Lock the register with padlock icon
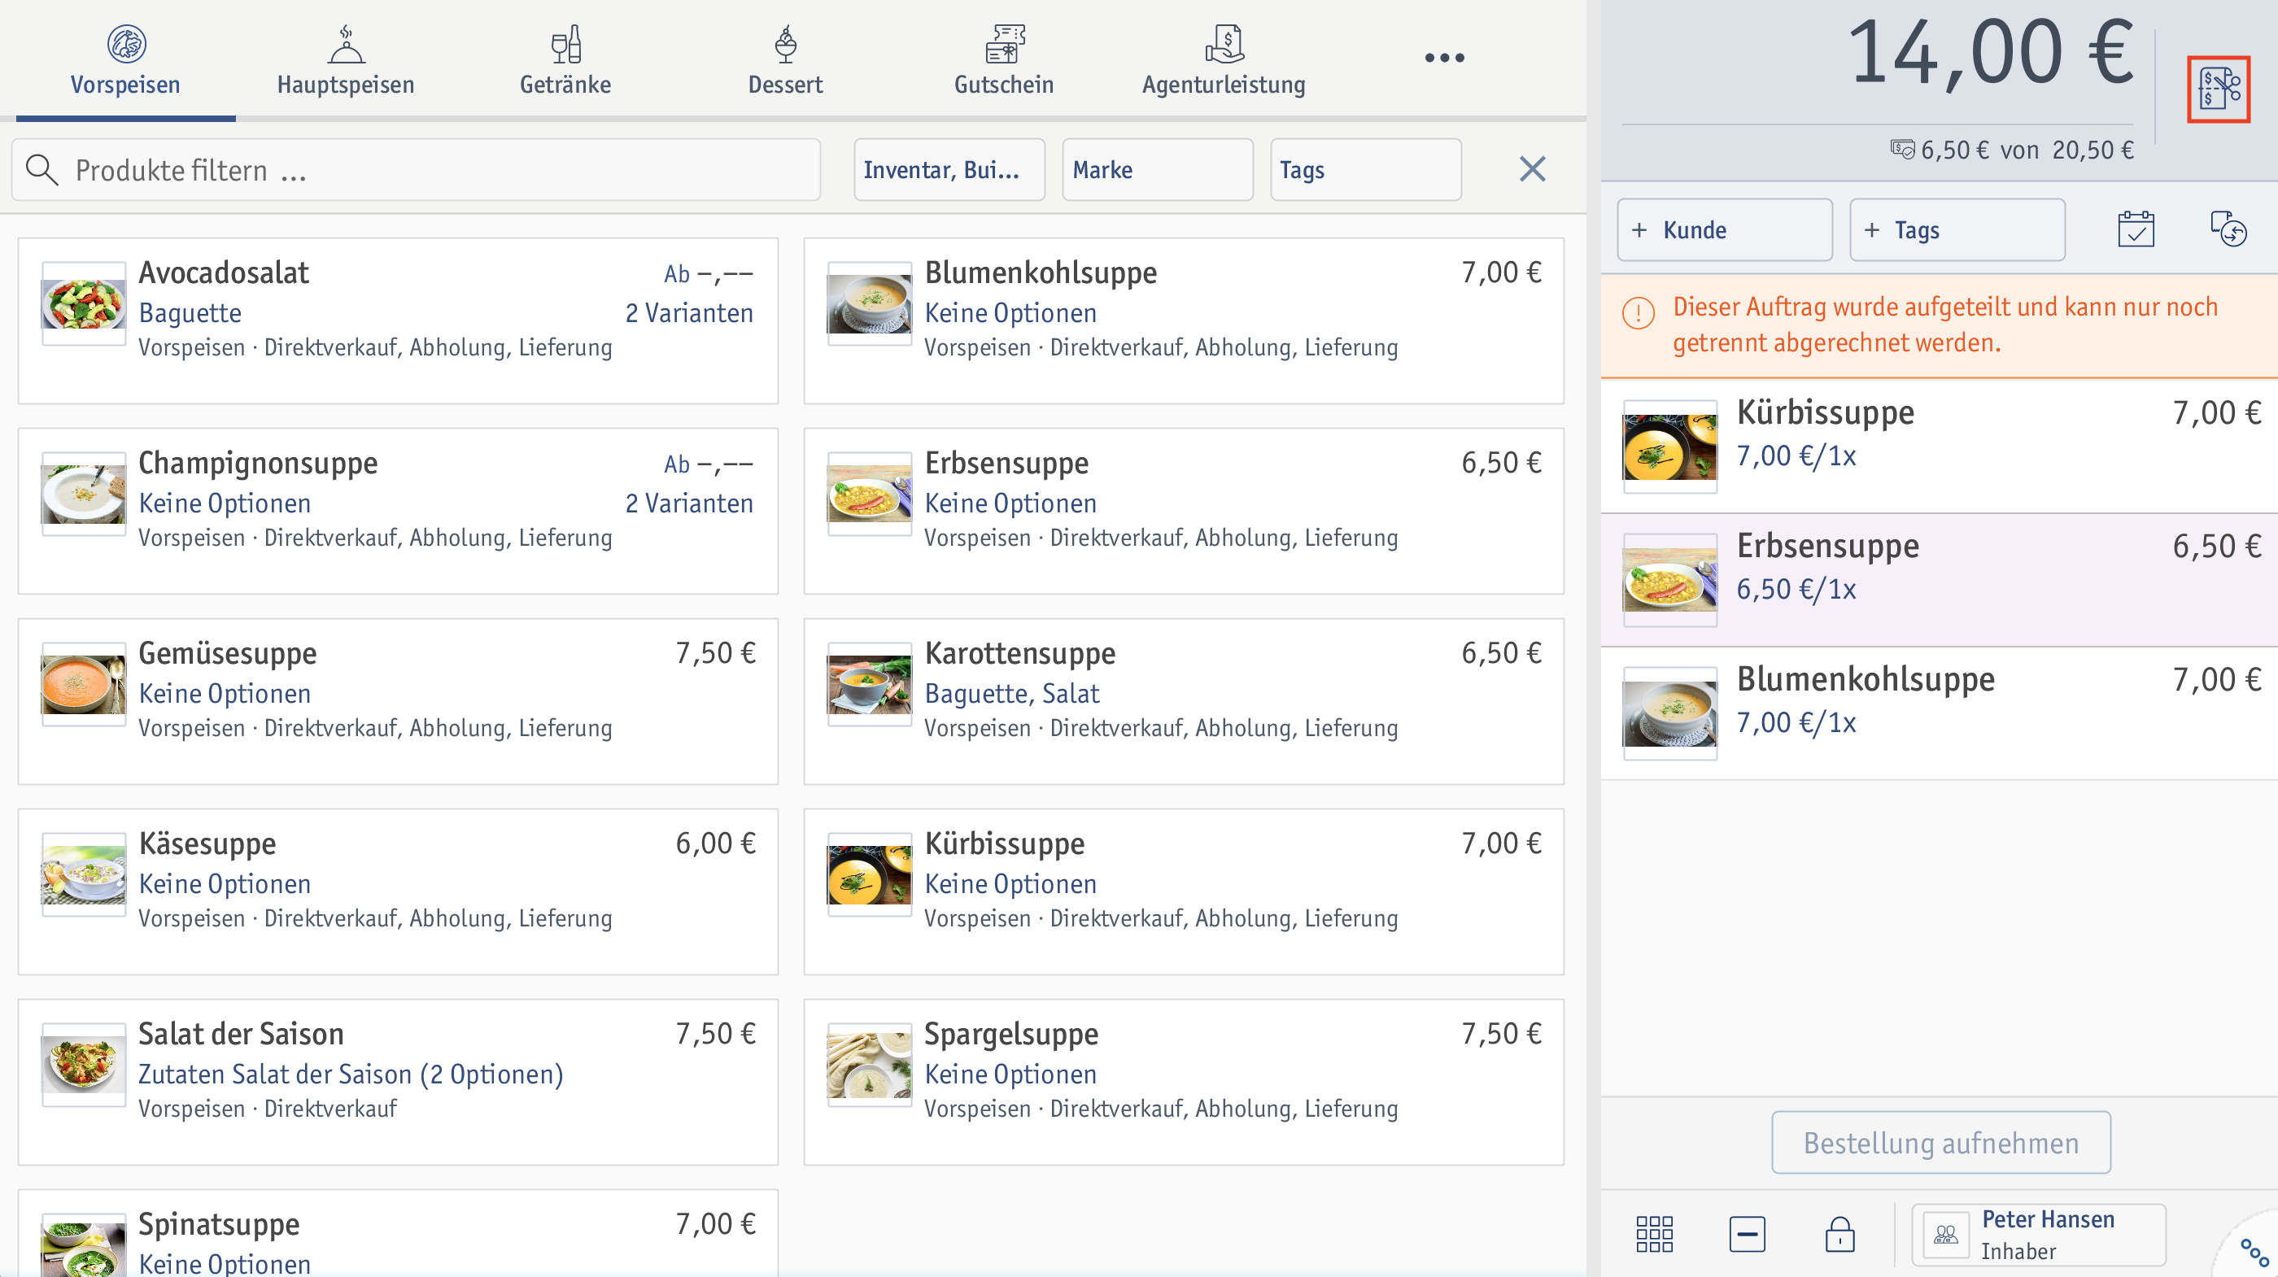 click(x=1839, y=1234)
